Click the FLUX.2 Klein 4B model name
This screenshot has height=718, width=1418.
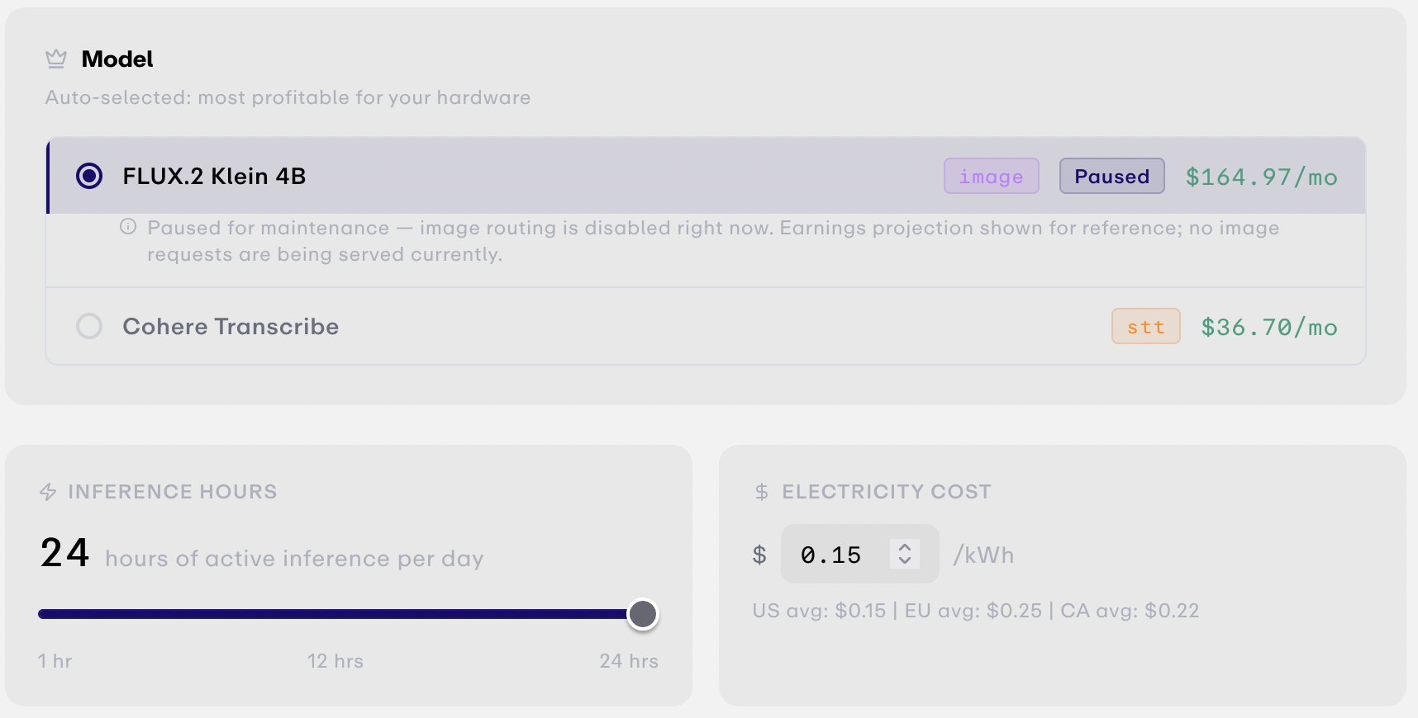[214, 176]
